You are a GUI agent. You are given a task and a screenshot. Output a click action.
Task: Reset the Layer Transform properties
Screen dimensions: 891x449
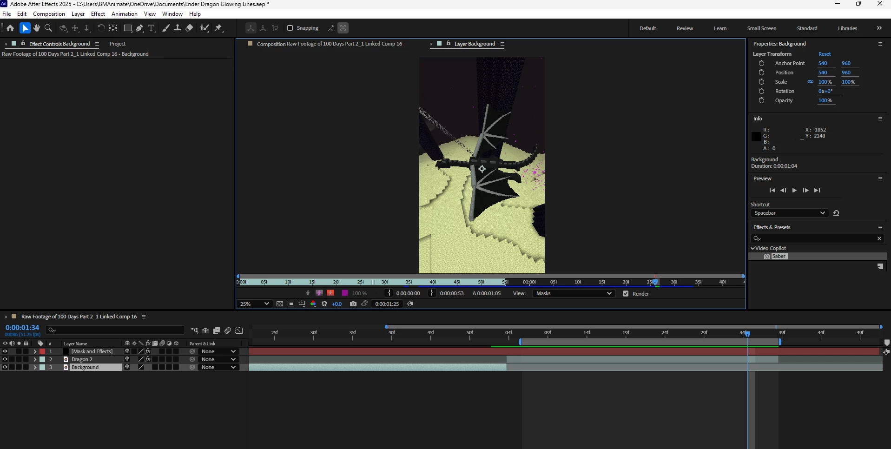tap(825, 54)
